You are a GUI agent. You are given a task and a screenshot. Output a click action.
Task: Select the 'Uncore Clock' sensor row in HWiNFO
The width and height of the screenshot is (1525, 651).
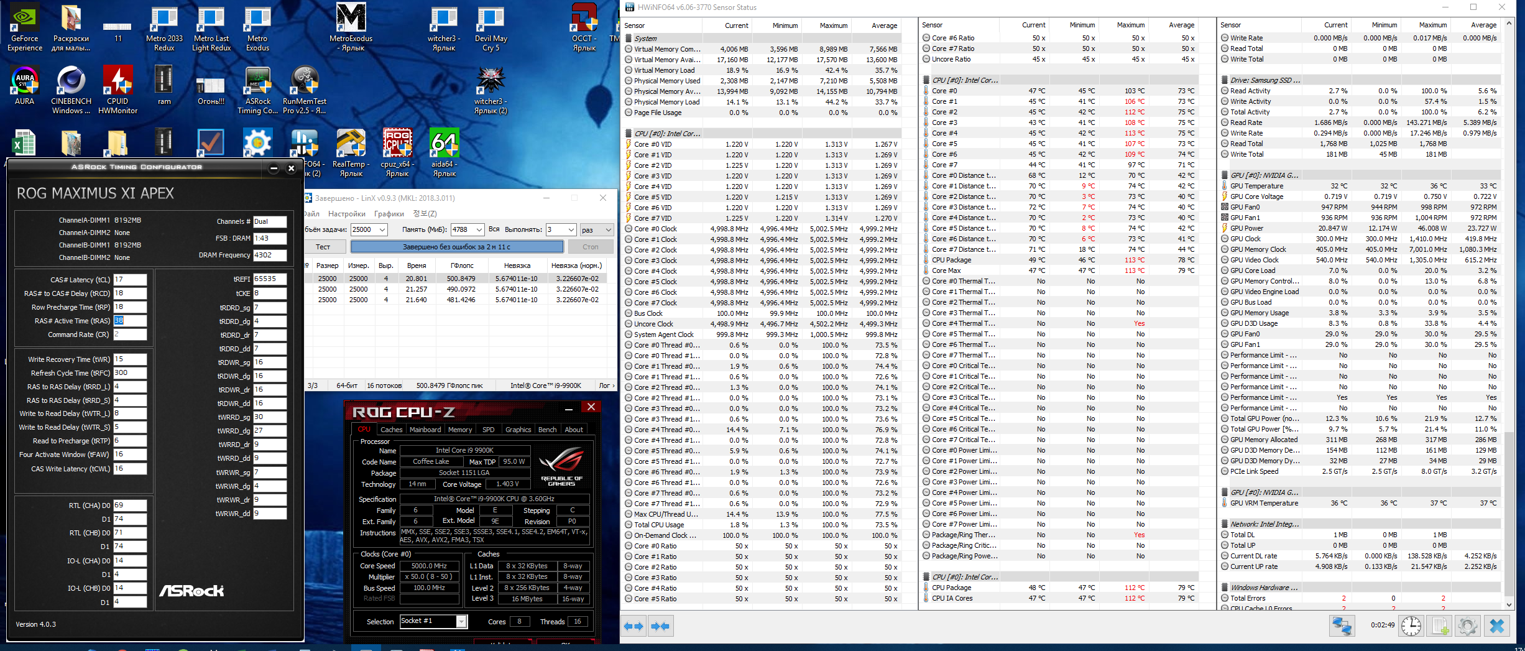(x=762, y=324)
